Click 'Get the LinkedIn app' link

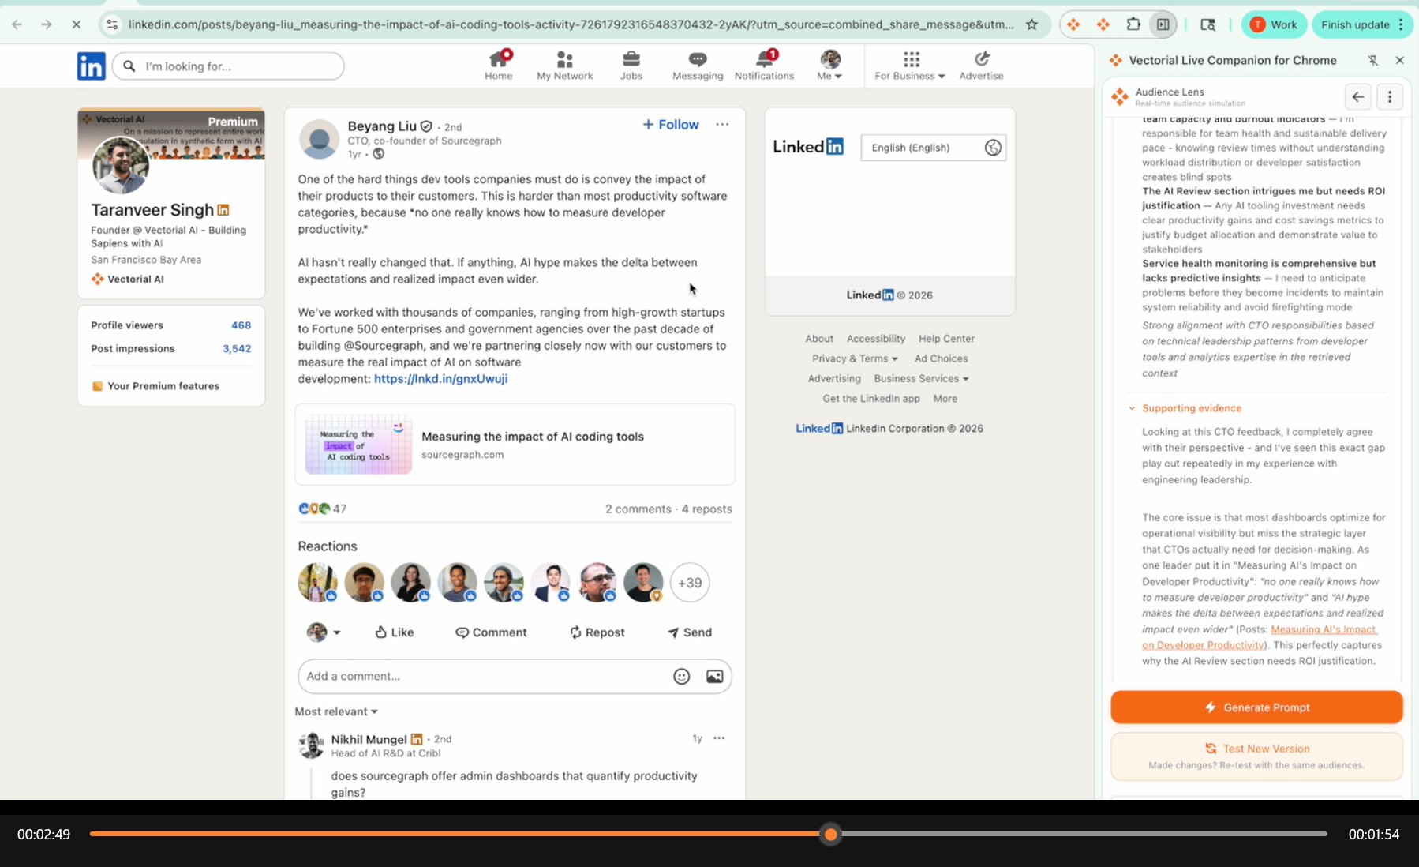[871, 399]
